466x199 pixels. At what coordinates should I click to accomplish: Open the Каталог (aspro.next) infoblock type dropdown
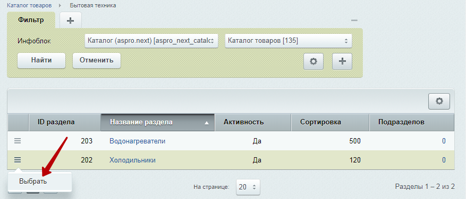click(x=151, y=41)
